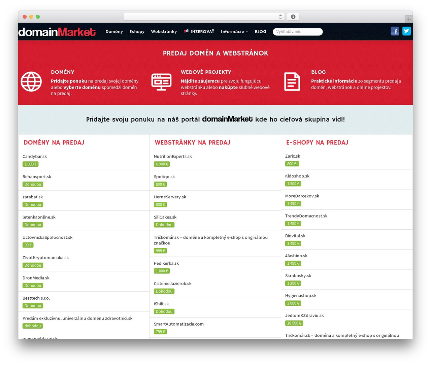This screenshot has height=365, width=431.
Task: Open the Eshopy menu item
Action: tap(137, 32)
